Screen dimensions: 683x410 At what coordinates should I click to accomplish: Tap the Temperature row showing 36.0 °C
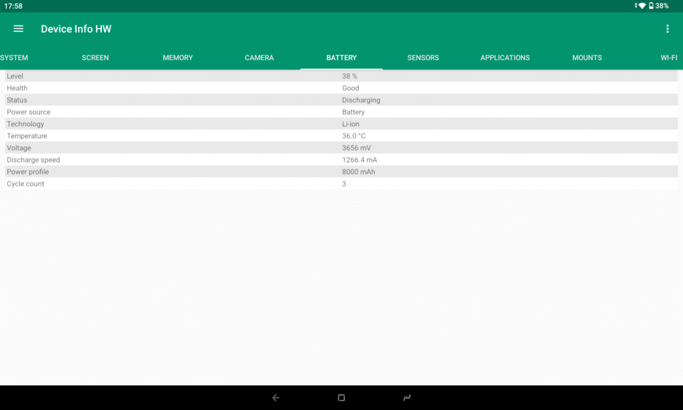click(341, 136)
